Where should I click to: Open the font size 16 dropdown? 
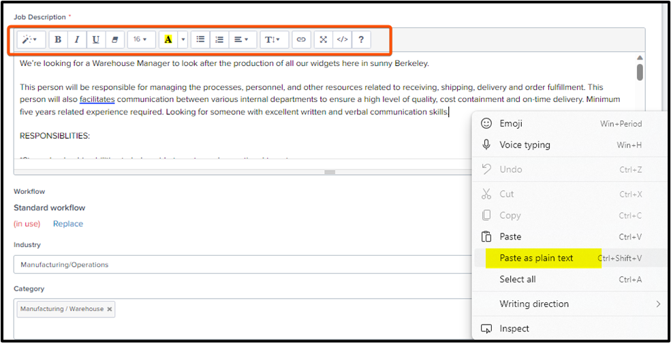(x=140, y=39)
